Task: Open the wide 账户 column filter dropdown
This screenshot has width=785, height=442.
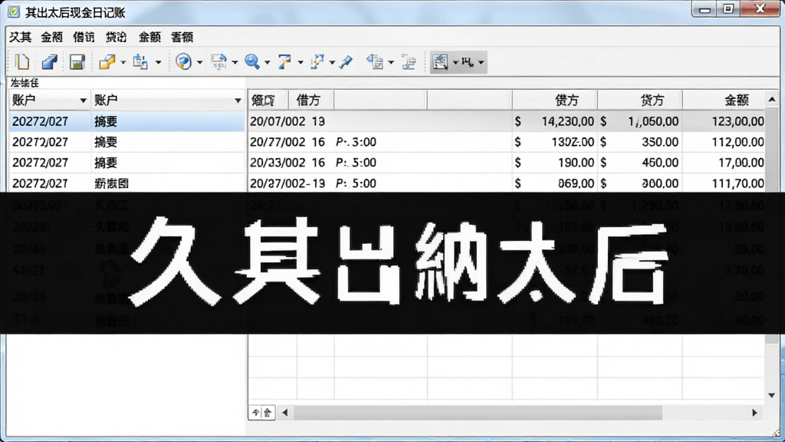Action: (x=238, y=101)
